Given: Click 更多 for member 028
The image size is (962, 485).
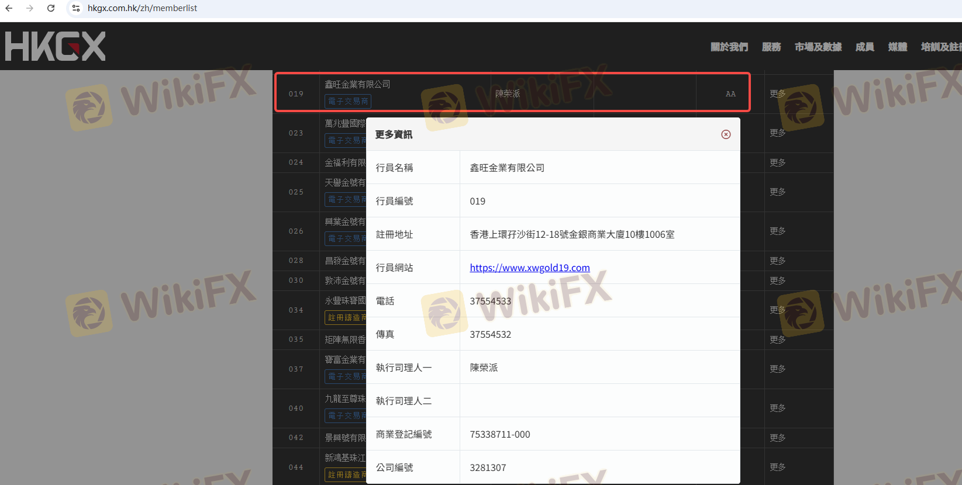Looking at the screenshot, I should click(778, 261).
